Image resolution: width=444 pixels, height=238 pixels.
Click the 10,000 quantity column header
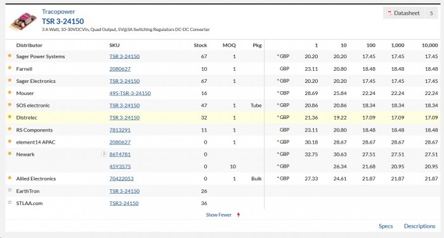(430, 45)
